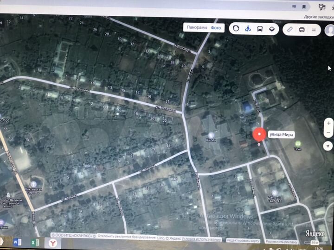The image size is (334, 250).
Task: Zoom in the map with plus
Action: (329, 123)
